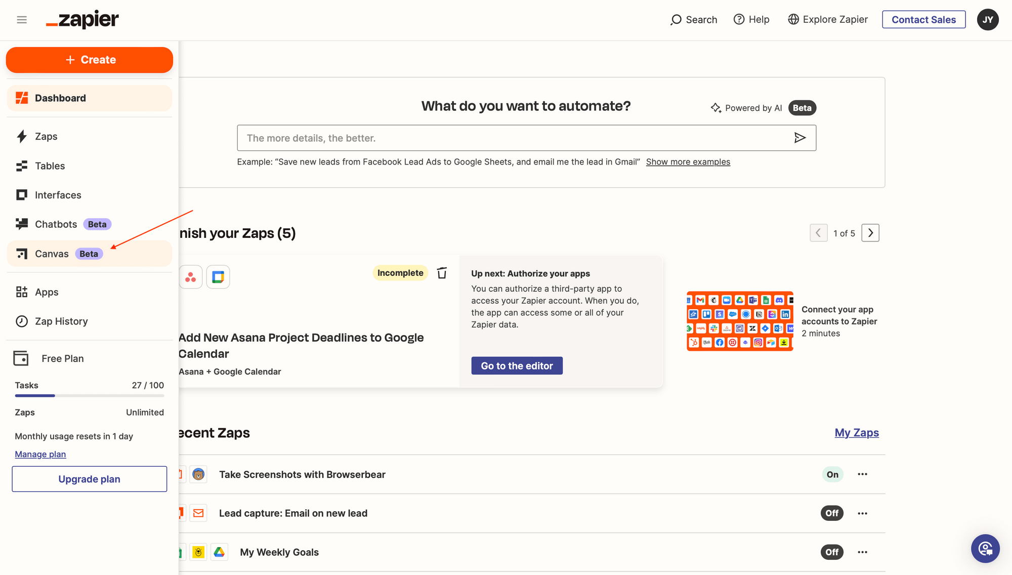
Task: Open Lead capture: Email on new lead
Action: (x=293, y=513)
